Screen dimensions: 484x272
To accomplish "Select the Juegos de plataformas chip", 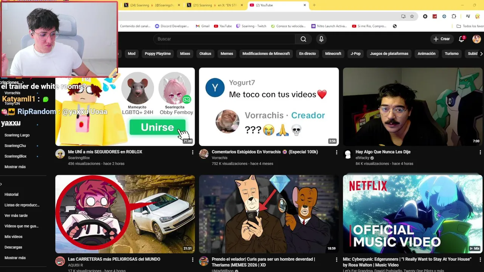I will pos(389,54).
